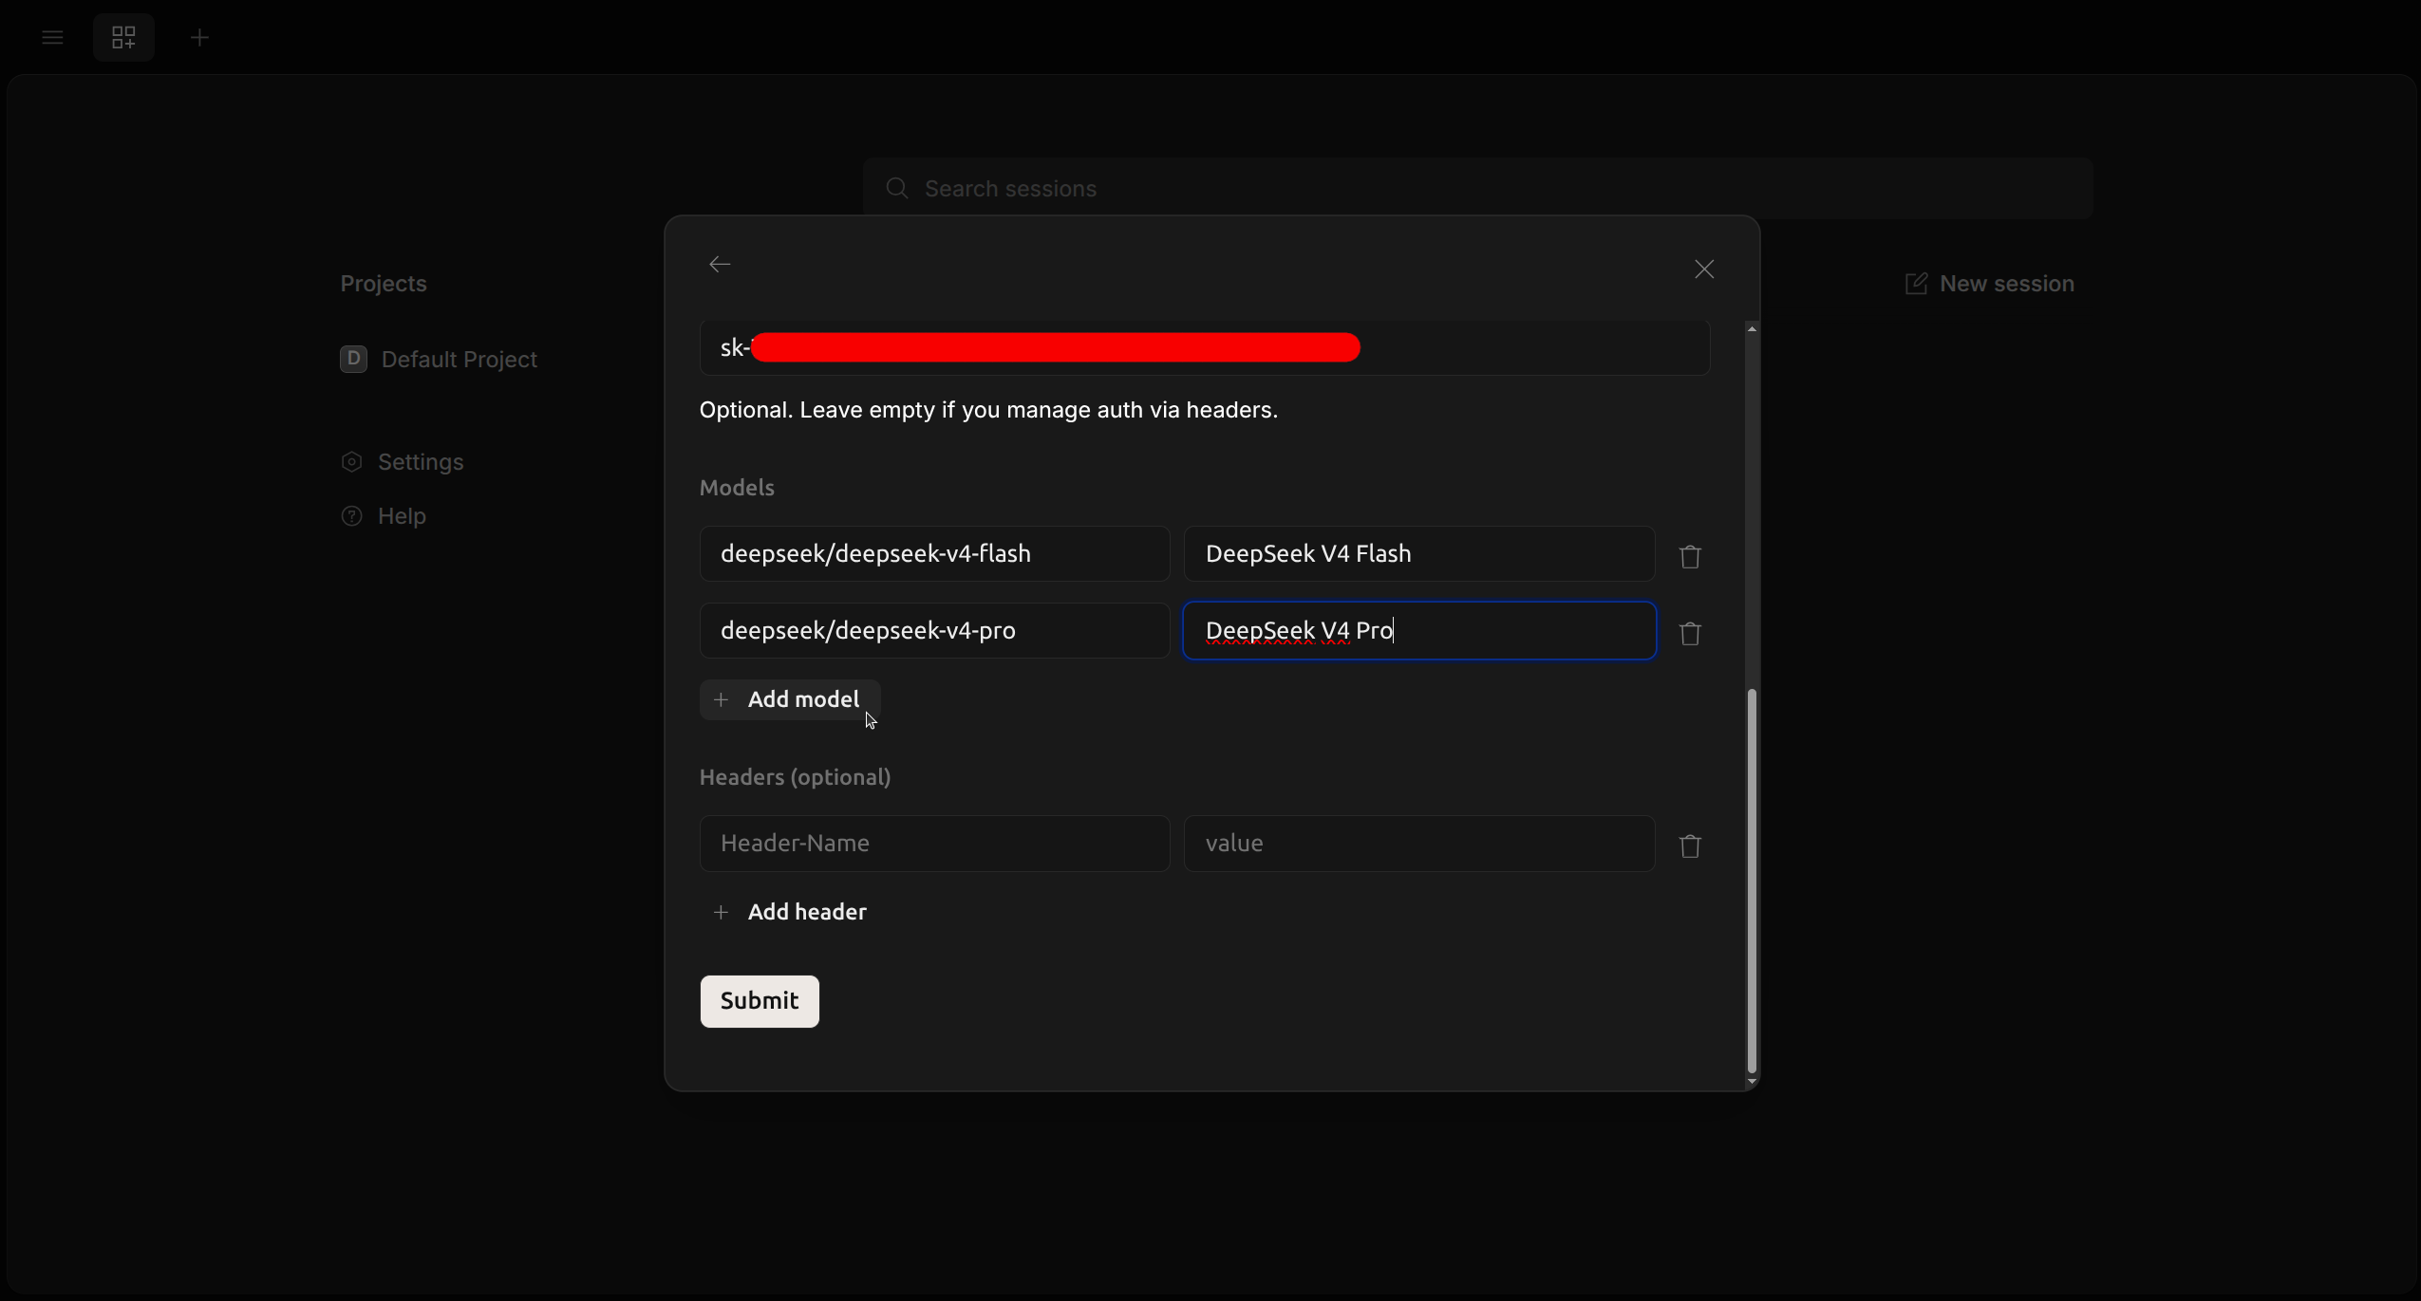Image resolution: width=2421 pixels, height=1301 pixels.
Task: Click the Search sessions box
Action: [x=1478, y=189]
